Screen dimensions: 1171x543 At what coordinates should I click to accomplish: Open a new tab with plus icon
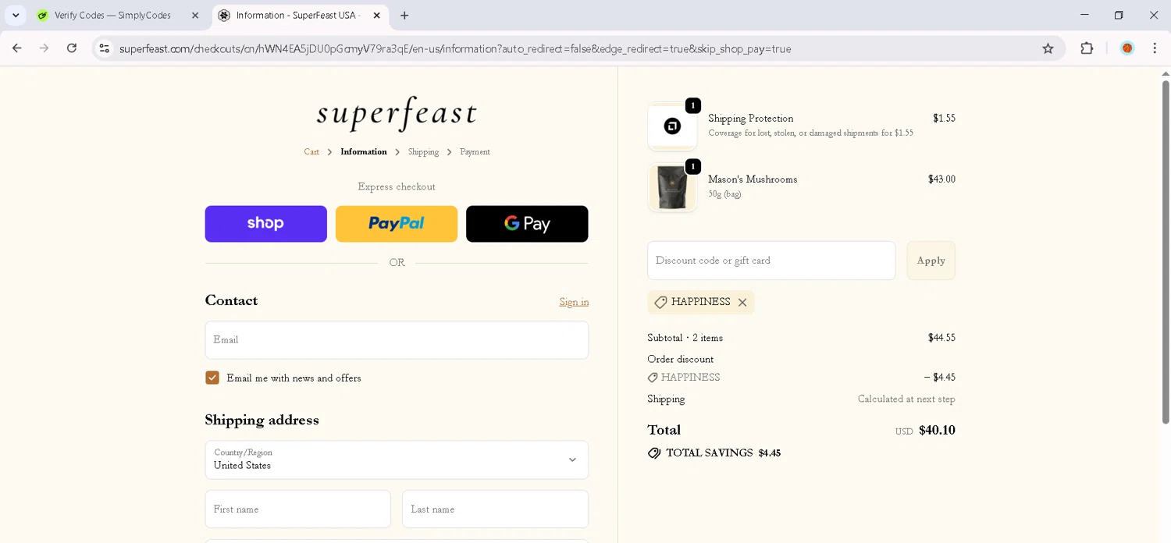404,16
